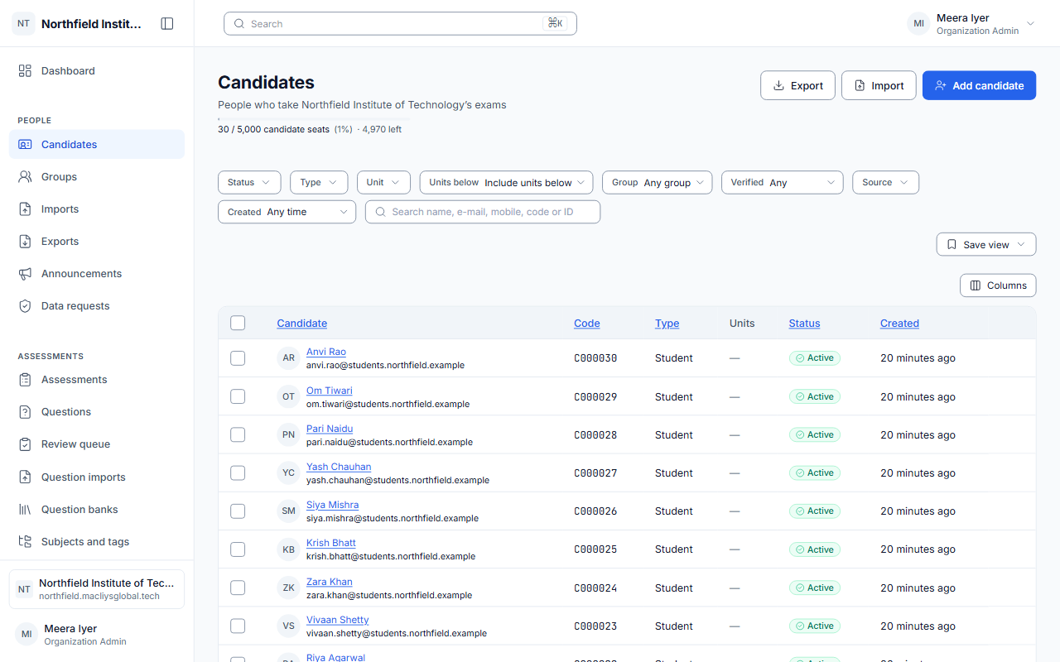Click the top global Search field

[400, 24]
